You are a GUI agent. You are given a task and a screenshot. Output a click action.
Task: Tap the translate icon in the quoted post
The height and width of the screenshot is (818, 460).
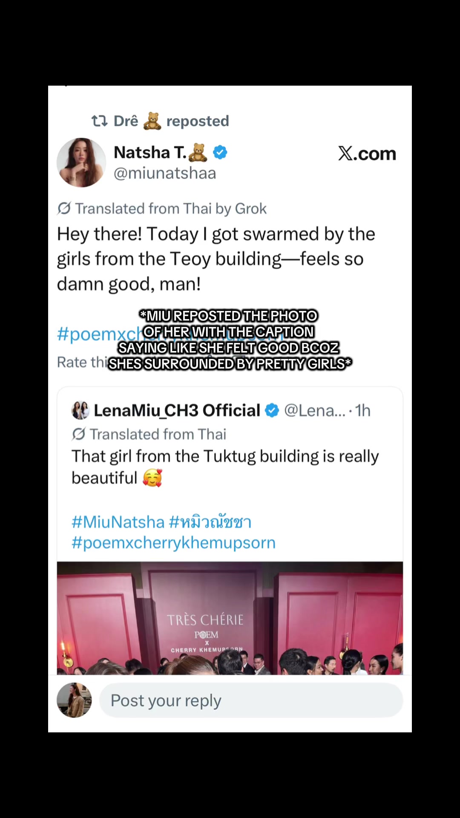pyautogui.click(x=78, y=434)
